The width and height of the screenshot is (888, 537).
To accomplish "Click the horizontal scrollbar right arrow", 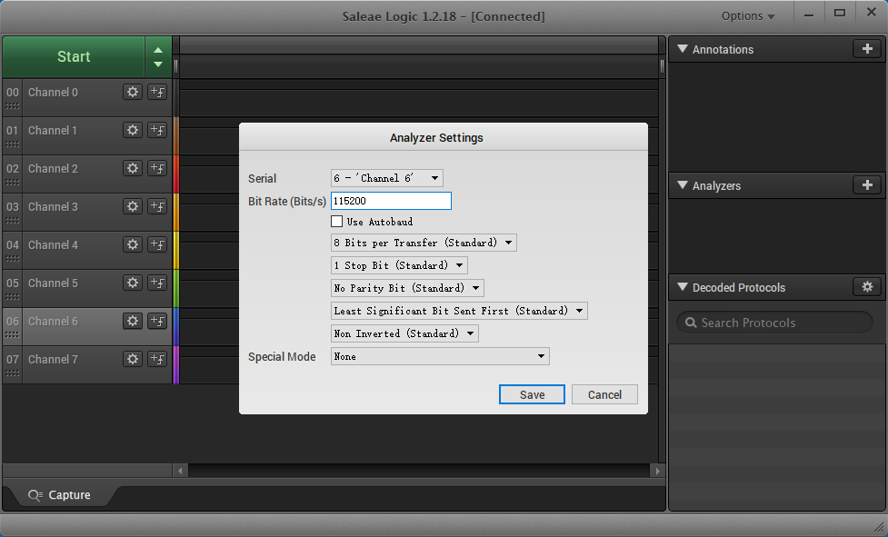I will pyautogui.click(x=657, y=471).
